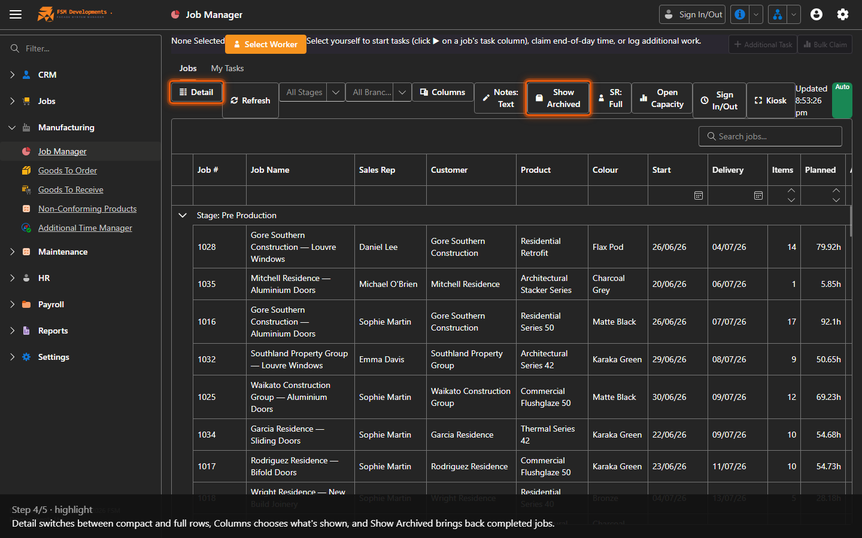Click the worker hierarchy icon button
The width and height of the screenshot is (862, 538).
coord(777,14)
